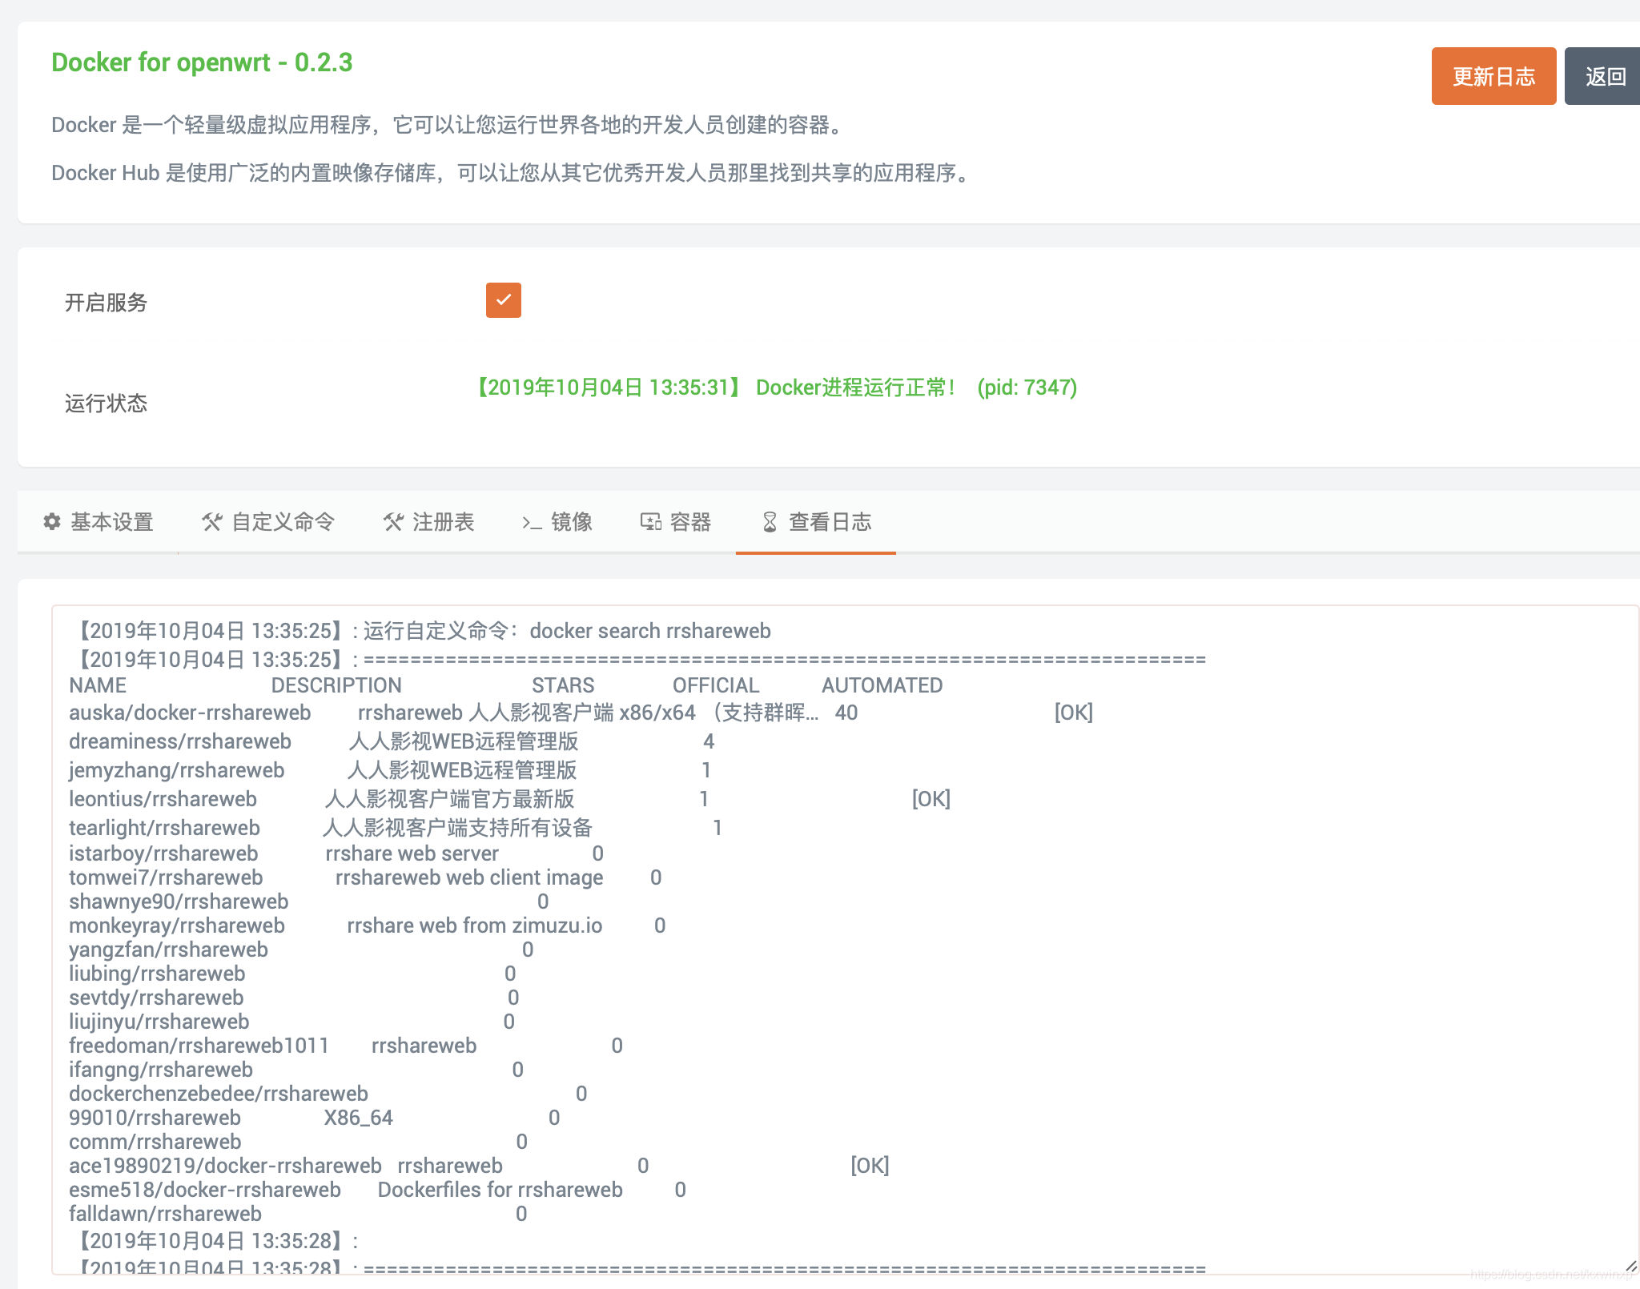Click the Docker for openwrt - 0.2.3 title
The image size is (1640, 1289).
[202, 62]
